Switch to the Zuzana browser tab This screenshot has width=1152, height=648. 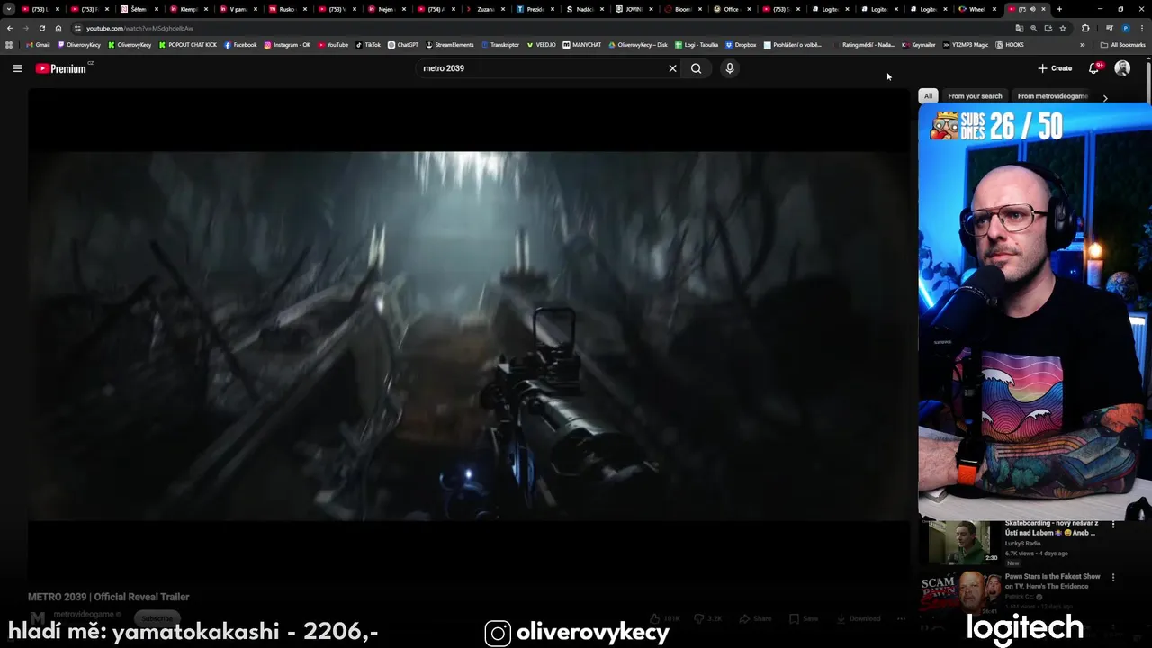pyautogui.click(x=484, y=9)
